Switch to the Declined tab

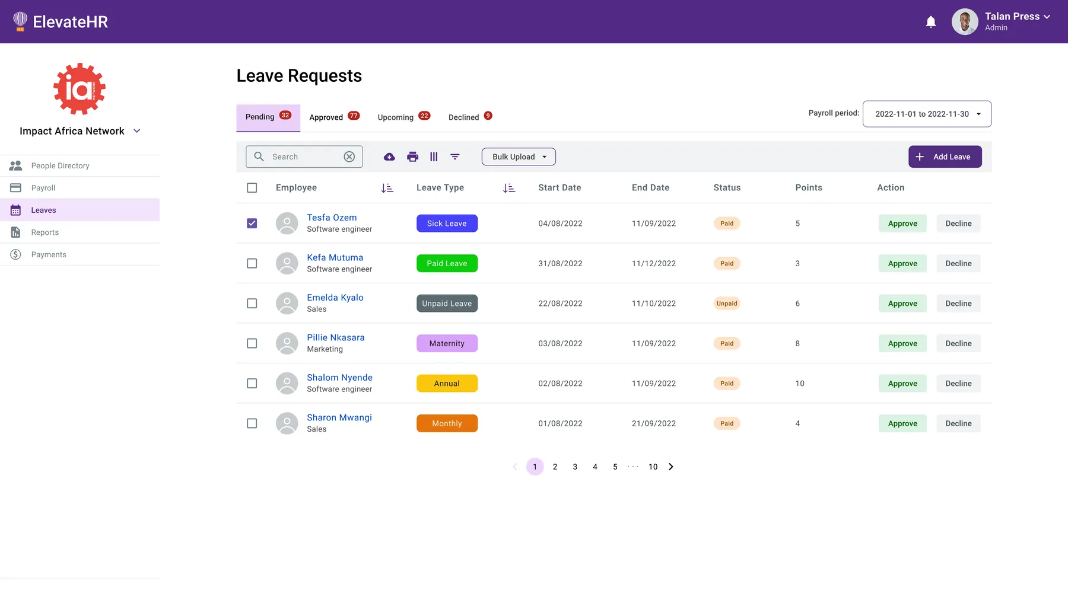pos(471,117)
